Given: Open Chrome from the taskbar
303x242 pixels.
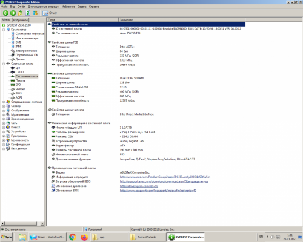Looking at the screenshot, I should click(x=73, y=237).
